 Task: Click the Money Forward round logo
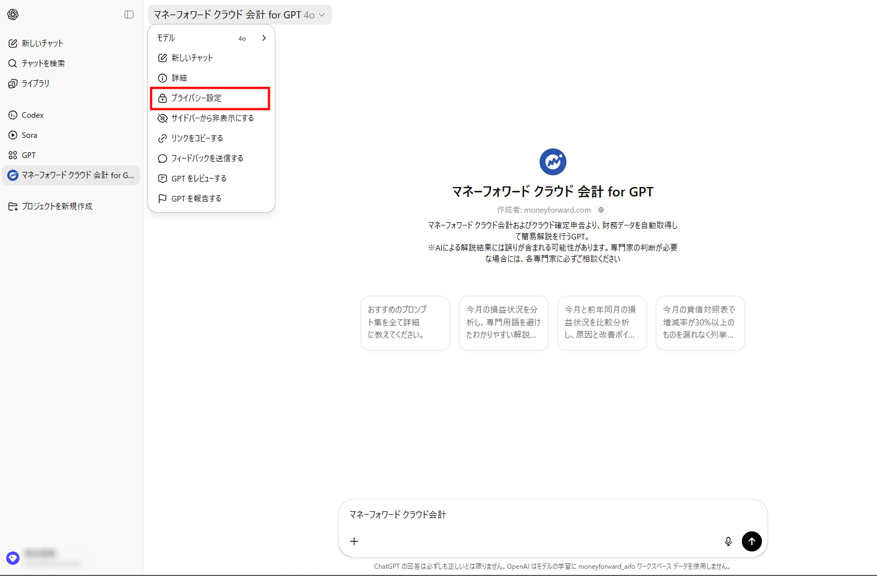pos(553,162)
